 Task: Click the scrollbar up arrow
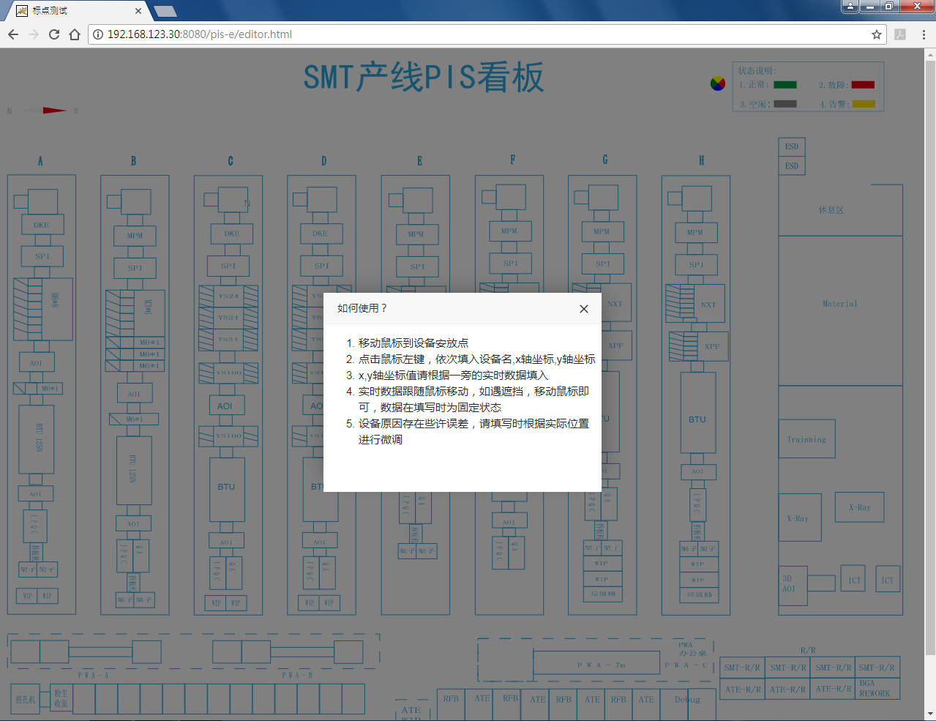[x=930, y=54]
